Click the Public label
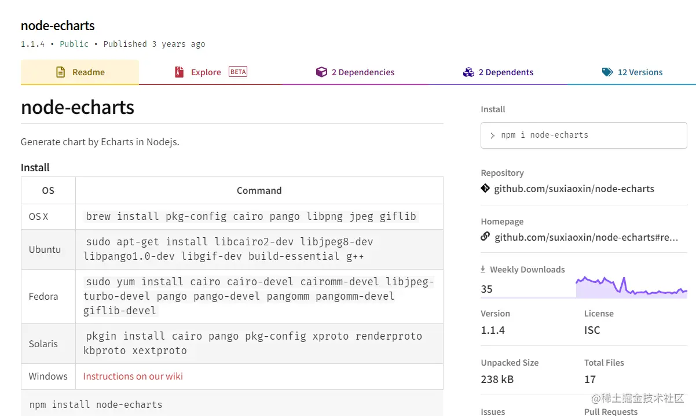696x416 pixels. click(x=74, y=44)
